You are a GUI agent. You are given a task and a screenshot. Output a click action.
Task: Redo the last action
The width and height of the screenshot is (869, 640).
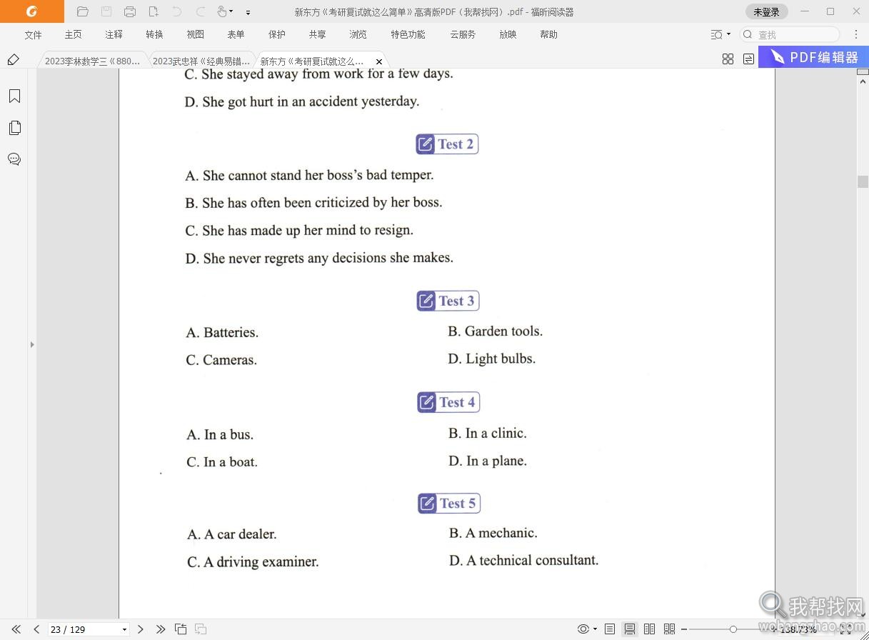201,11
